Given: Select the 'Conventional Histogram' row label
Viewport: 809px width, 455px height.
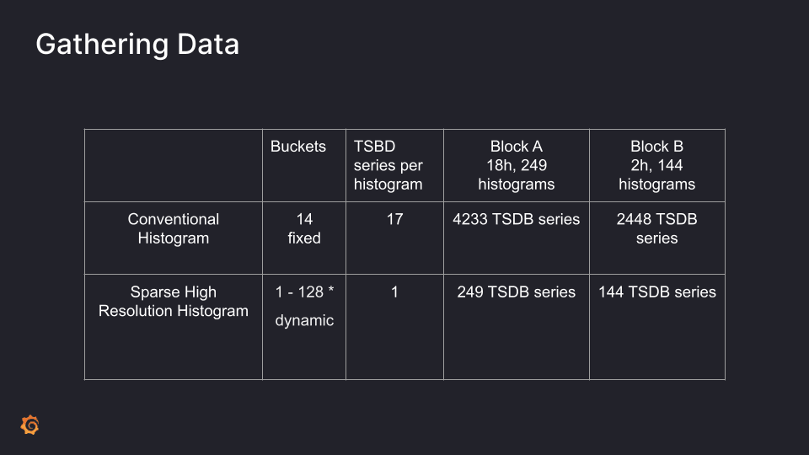Looking at the screenshot, I should 174,228.
